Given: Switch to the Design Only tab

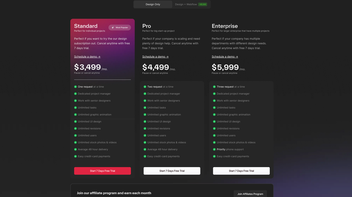Looking at the screenshot, I should coord(153,4).
